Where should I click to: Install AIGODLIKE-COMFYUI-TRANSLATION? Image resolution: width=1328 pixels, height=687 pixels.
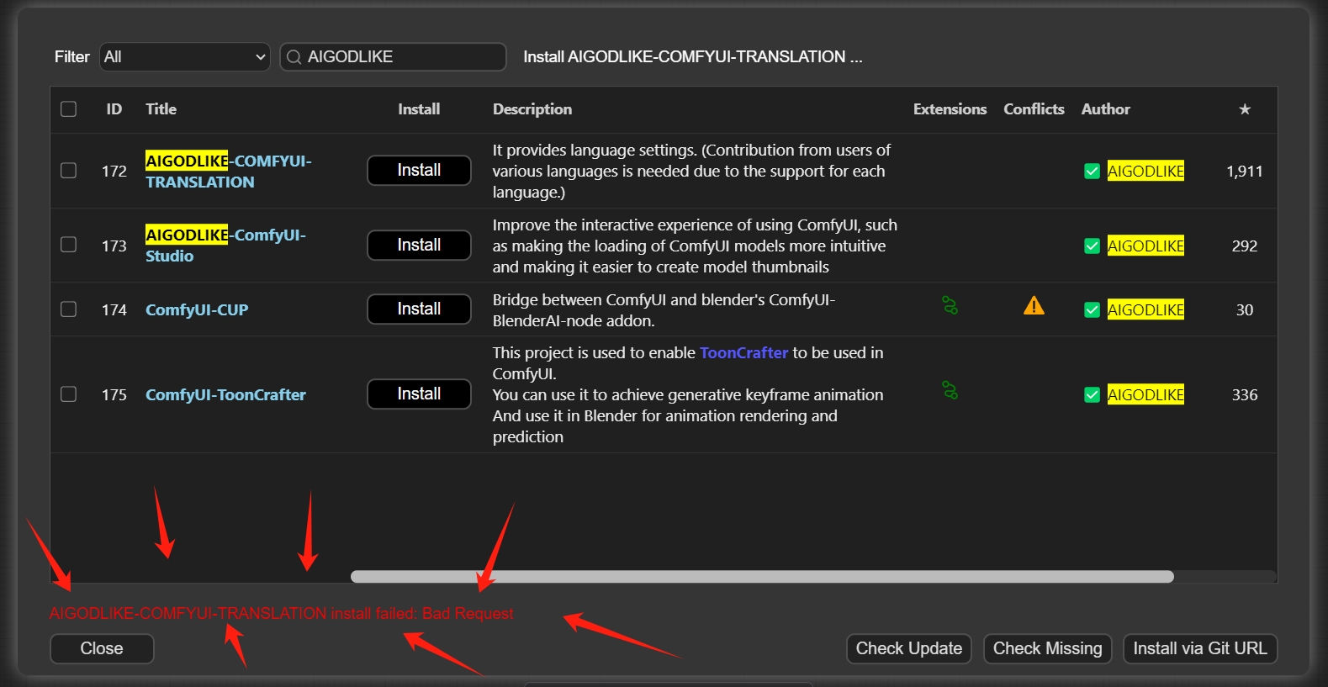(419, 171)
